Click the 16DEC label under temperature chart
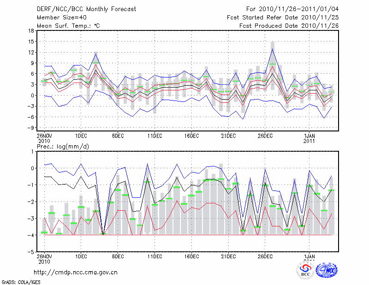The width and height of the screenshot is (369, 285). [x=191, y=136]
